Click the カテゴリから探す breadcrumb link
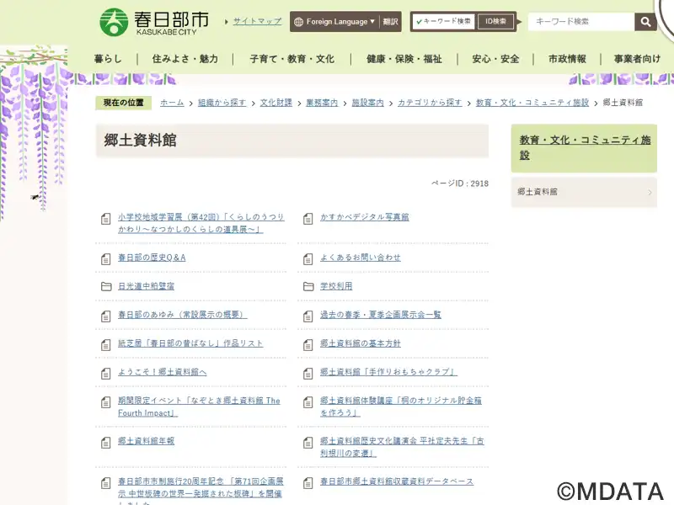The width and height of the screenshot is (674, 505). coord(430,103)
